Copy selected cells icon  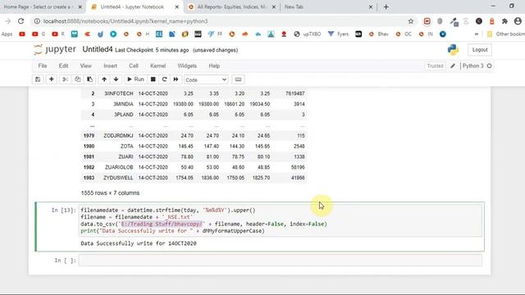(x=77, y=79)
